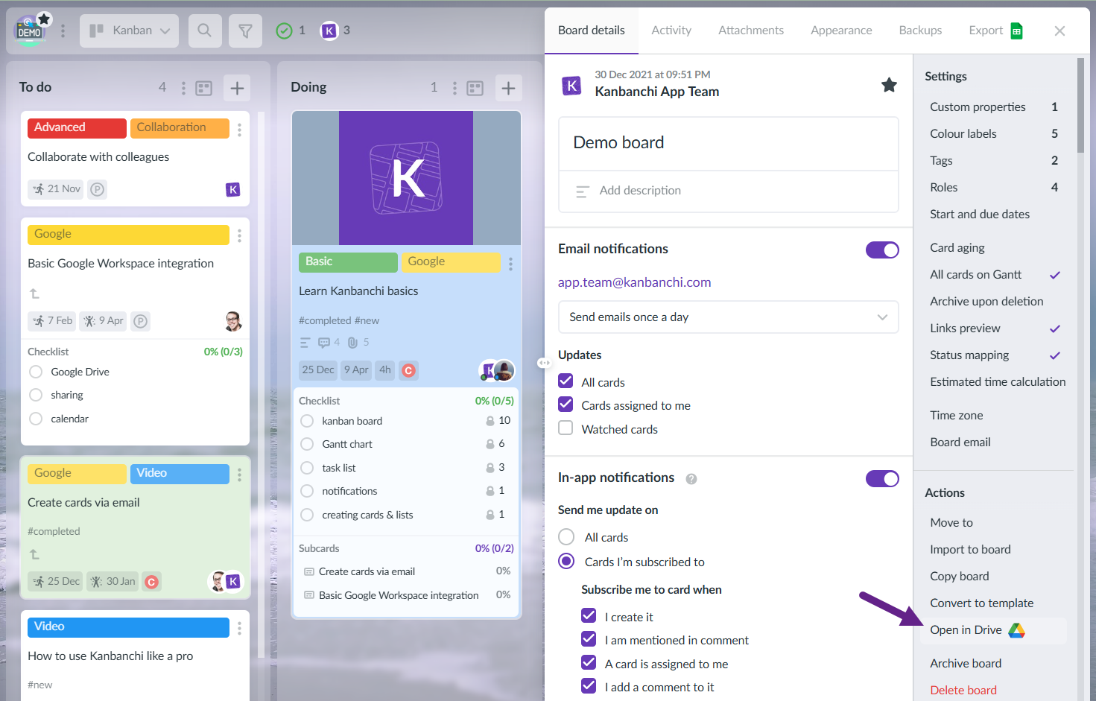Uncheck I add a comment to it
This screenshot has width=1096, height=701.
coord(589,686)
